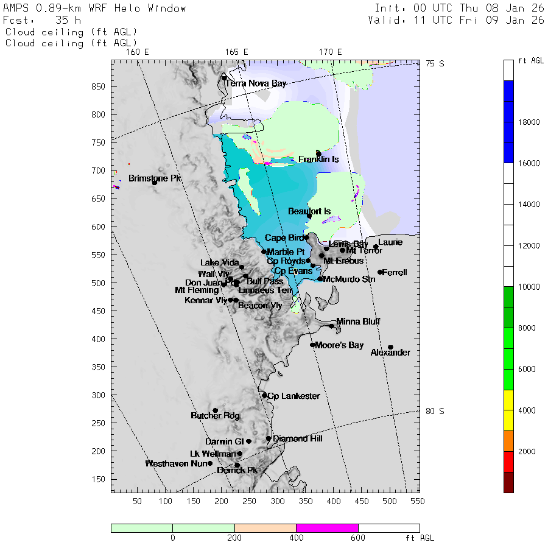Click the Terra Nova Bay station label
Screen dimensions: 548x548
tap(256, 83)
